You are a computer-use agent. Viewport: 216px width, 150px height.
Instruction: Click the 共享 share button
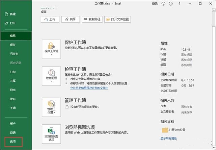pyautogui.click(x=71, y=19)
